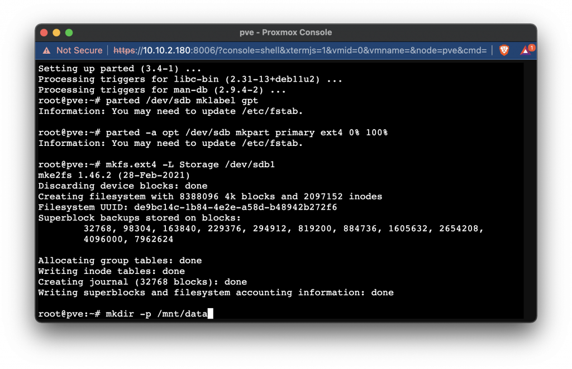Click the "mke2fs 1.46.2 (28-Feb-2021)" line
Image resolution: width=572 pixels, height=369 pixels.
coord(114,175)
